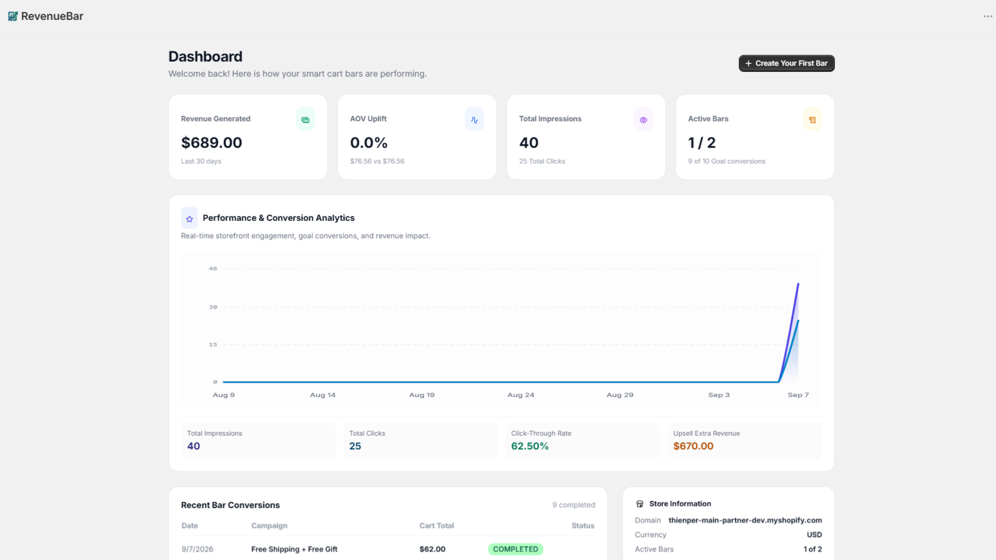Viewport: 996px width, 560px height.
Task: Click the Total Impressions eye icon
Action: pyautogui.click(x=644, y=119)
